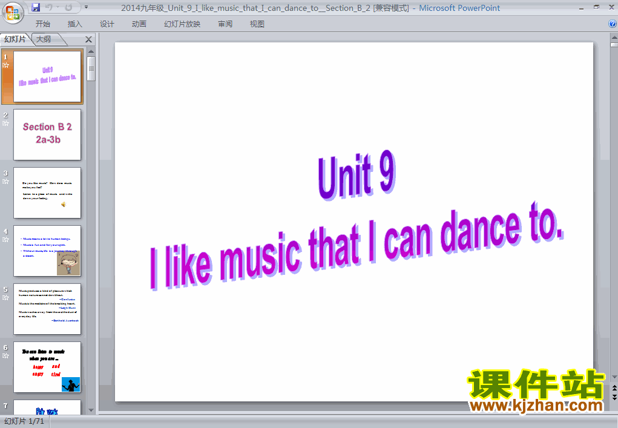Click the Save icon in quick access toolbar

tap(36, 7)
